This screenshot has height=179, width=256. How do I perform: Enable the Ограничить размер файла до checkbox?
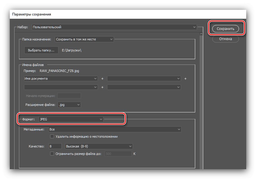52,153
